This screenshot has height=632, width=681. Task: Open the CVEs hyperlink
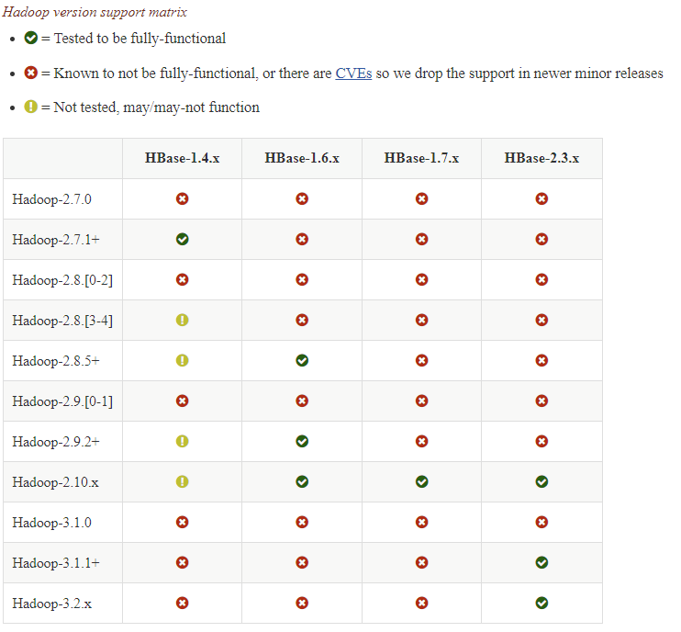(353, 73)
